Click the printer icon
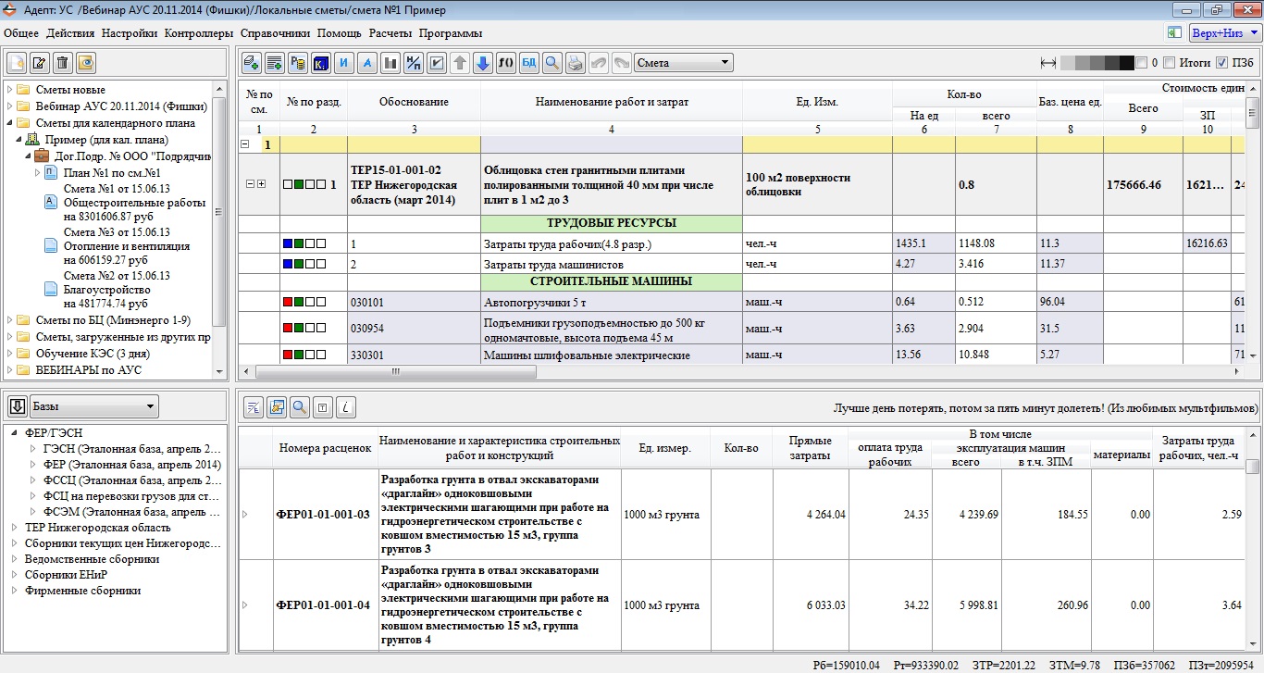The width and height of the screenshot is (1264, 673). click(575, 63)
